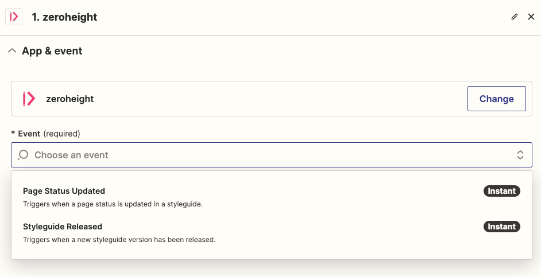Select the Styleguide Released event

tap(272, 233)
